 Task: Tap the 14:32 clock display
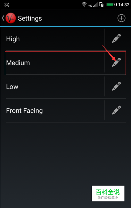[124, 5]
